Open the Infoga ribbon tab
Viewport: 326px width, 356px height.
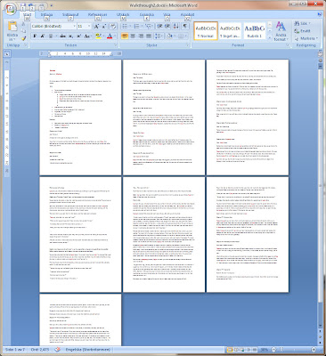[x=46, y=15]
